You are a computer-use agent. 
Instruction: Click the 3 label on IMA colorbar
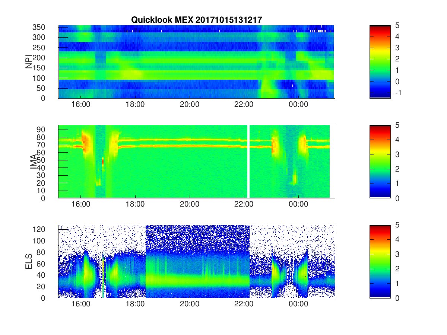click(397, 154)
